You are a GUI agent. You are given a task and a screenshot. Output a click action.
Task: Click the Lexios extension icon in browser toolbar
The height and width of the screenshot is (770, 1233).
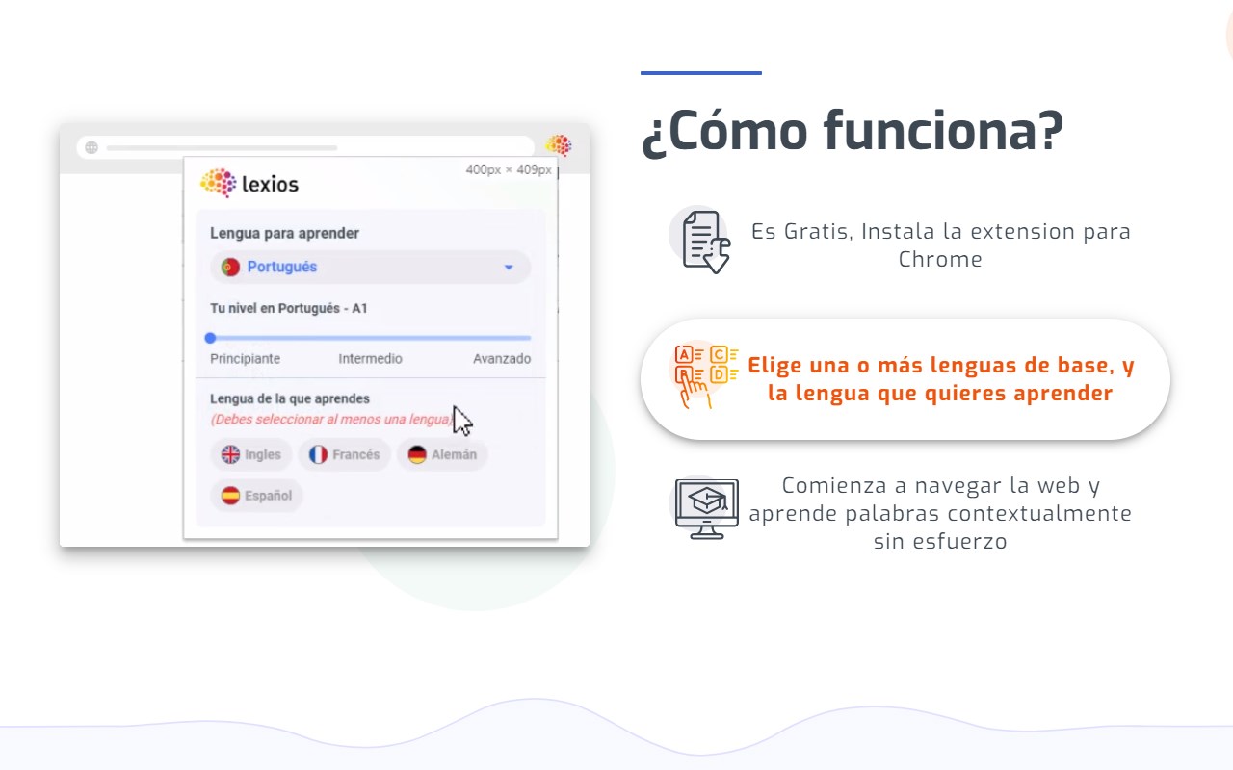point(559,146)
